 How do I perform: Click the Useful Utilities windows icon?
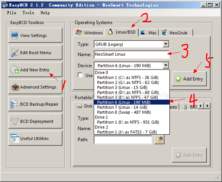[x=15, y=139]
